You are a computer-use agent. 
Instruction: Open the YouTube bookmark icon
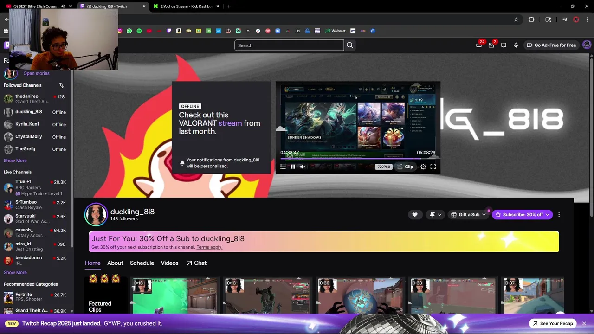[149, 31]
